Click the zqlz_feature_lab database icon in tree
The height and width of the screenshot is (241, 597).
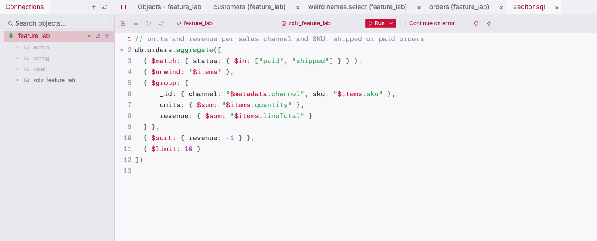[27, 80]
